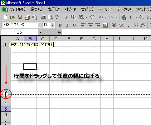
Task: Open the 挿入(I) menu
Action: click(71, 9)
